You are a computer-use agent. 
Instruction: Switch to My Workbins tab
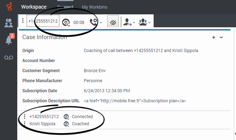click(x=95, y=7)
